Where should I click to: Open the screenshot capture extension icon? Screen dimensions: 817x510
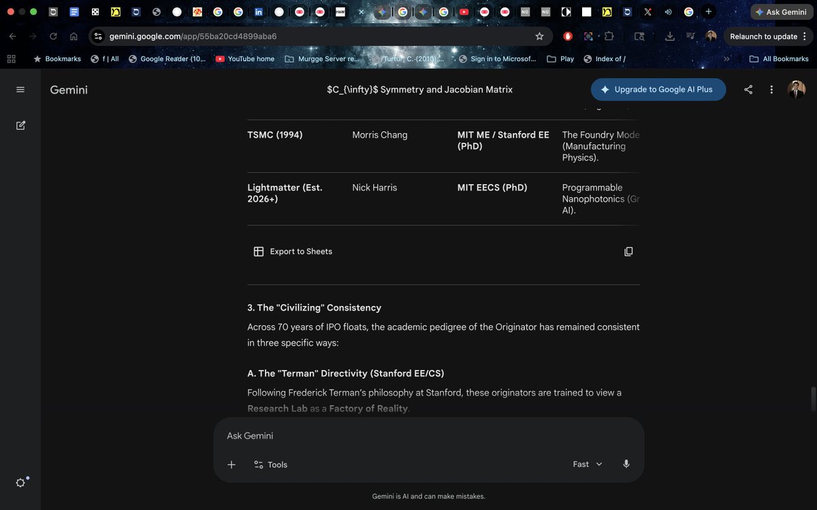pyautogui.click(x=588, y=37)
